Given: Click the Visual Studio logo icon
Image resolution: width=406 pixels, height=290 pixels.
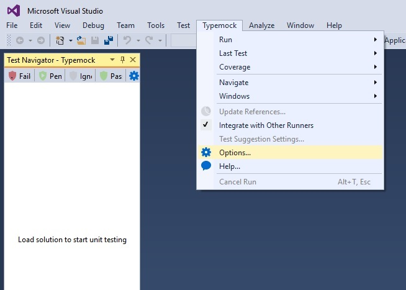Looking at the screenshot, I should click(13, 11).
